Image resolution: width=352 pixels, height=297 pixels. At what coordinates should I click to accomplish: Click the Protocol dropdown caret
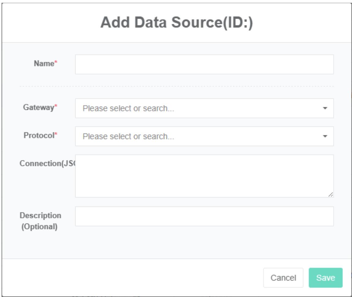tap(325, 136)
